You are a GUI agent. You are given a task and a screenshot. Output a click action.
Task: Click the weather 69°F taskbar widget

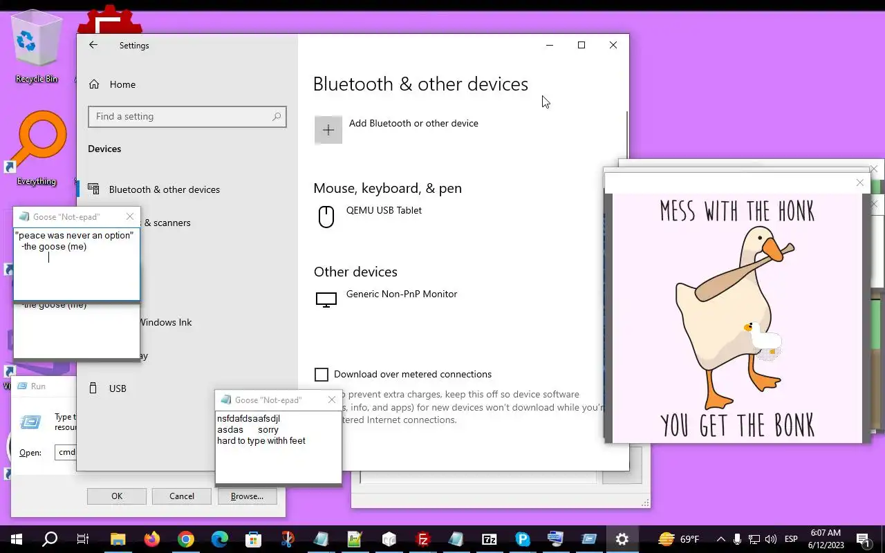(680, 539)
